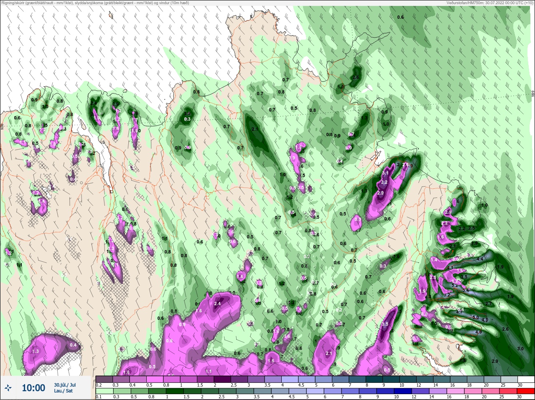
Task: Click the 5.0 precipitation value on the map
Action: click(475, 317)
